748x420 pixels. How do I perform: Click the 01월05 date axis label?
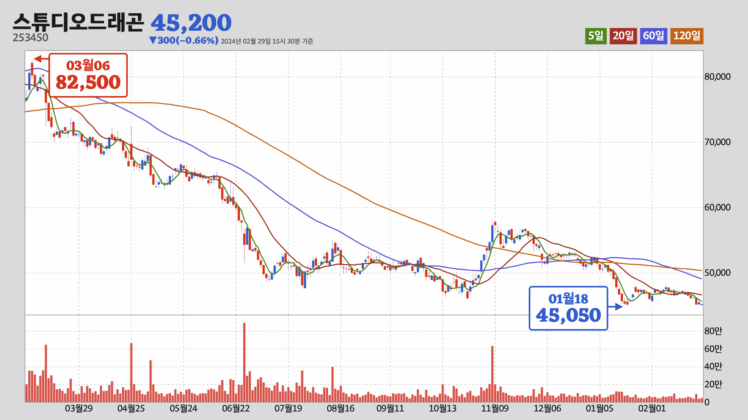click(600, 408)
